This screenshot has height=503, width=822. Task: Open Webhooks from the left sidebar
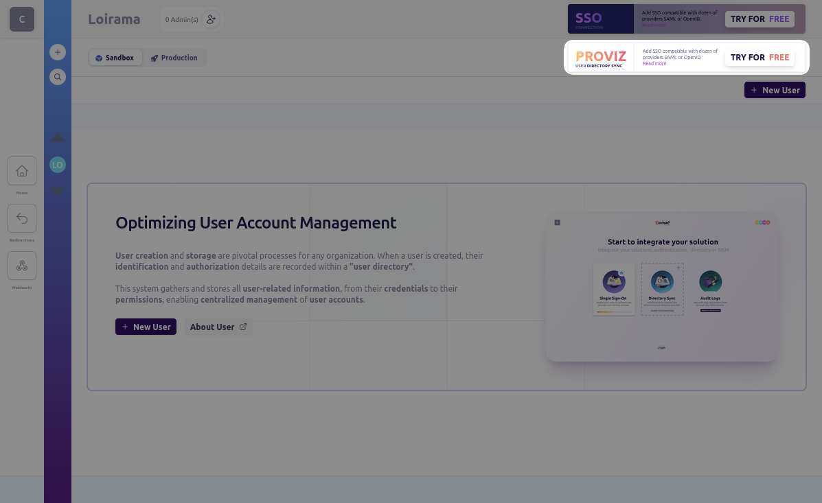pyautogui.click(x=21, y=266)
